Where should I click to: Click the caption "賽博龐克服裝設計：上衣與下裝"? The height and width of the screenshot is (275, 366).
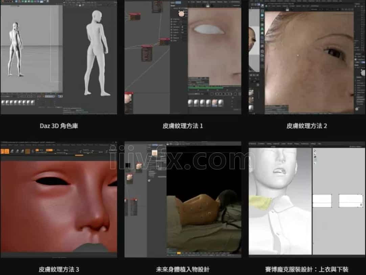pos(307,269)
